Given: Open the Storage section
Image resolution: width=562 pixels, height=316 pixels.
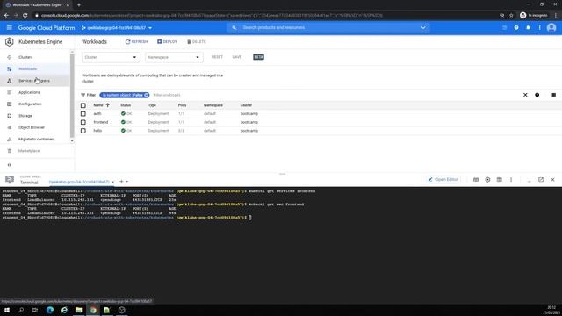Looking at the screenshot, I should pyautogui.click(x=25, y=116).
